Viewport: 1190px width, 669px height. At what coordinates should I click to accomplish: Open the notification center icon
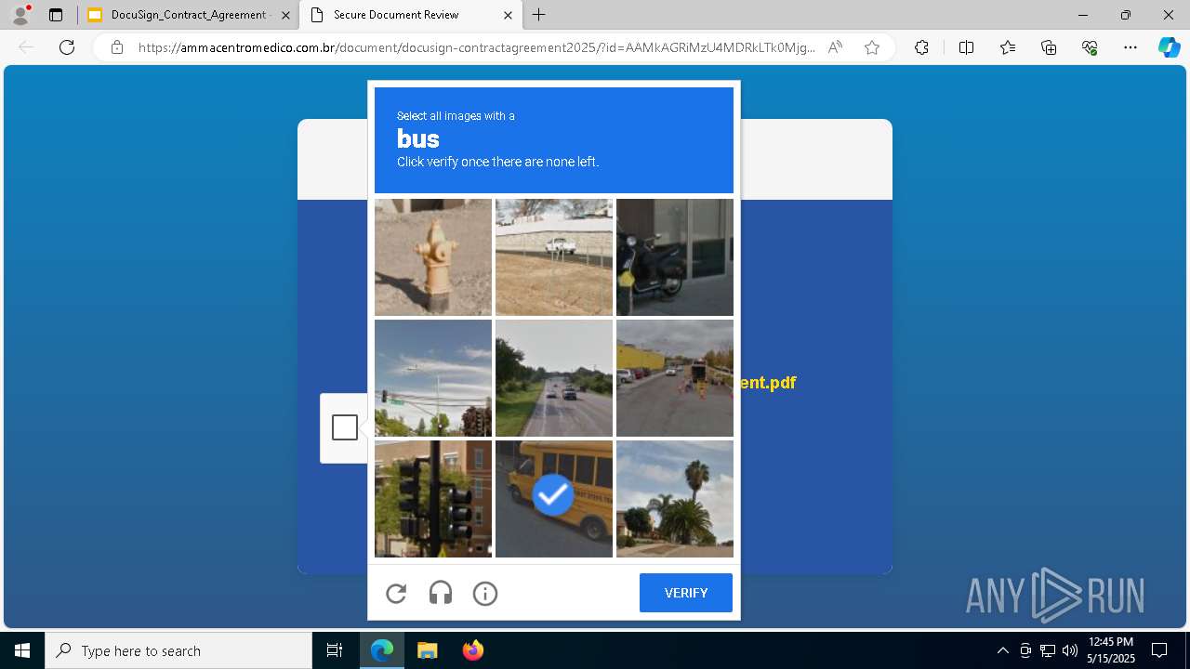coord(1159,650)
